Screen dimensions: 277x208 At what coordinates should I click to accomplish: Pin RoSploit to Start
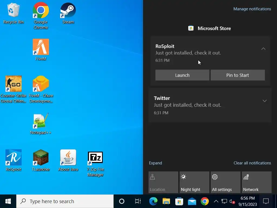point(238,75)
